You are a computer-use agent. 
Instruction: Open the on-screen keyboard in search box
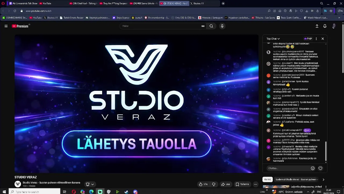203,26
